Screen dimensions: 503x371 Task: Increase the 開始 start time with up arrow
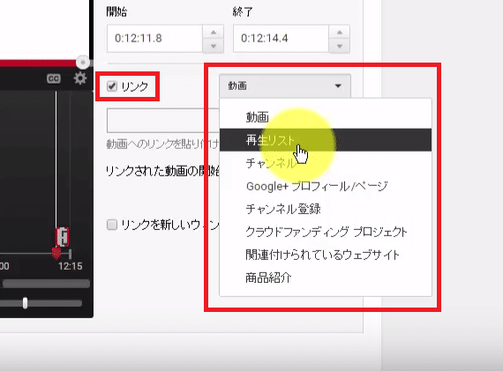click(x=214, y=32)
